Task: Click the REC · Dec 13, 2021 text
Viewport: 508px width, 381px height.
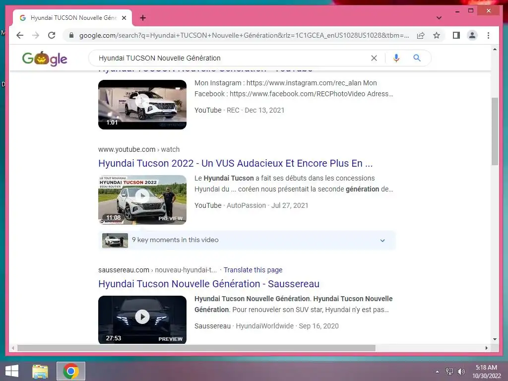Action: coord(255,110)
